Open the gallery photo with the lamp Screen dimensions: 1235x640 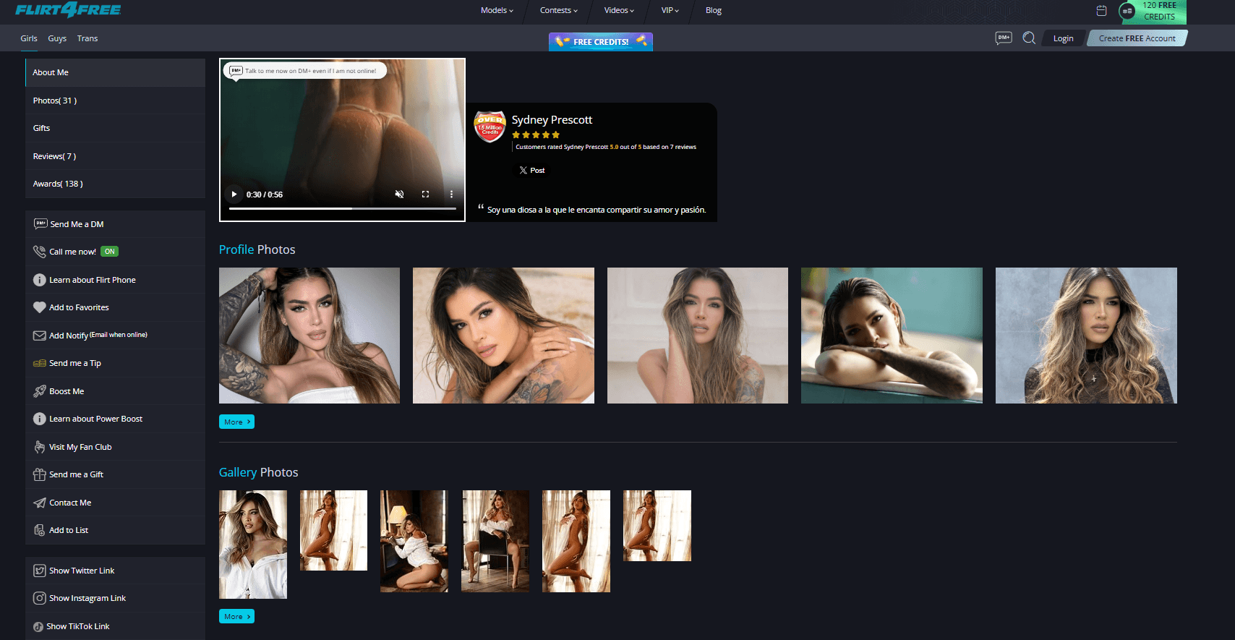pos(414,541)
